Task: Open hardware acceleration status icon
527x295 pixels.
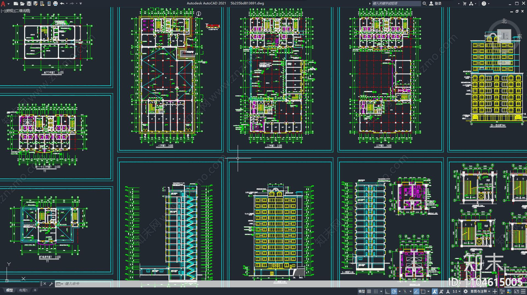Action: (509, 291)
